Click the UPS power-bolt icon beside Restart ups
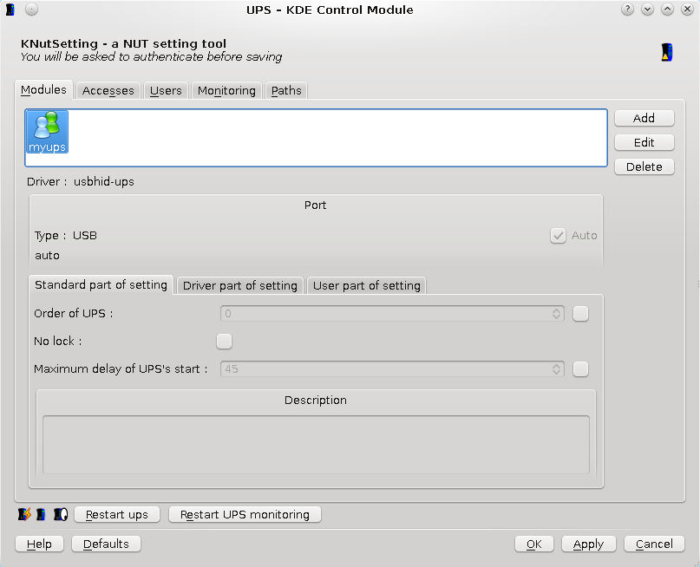 click(x=24, y=514)
